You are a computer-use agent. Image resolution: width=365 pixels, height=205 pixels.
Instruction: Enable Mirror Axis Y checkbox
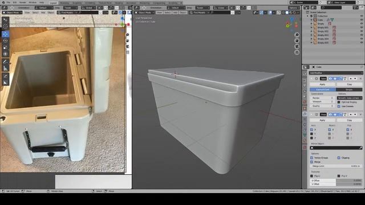(312, 134)
